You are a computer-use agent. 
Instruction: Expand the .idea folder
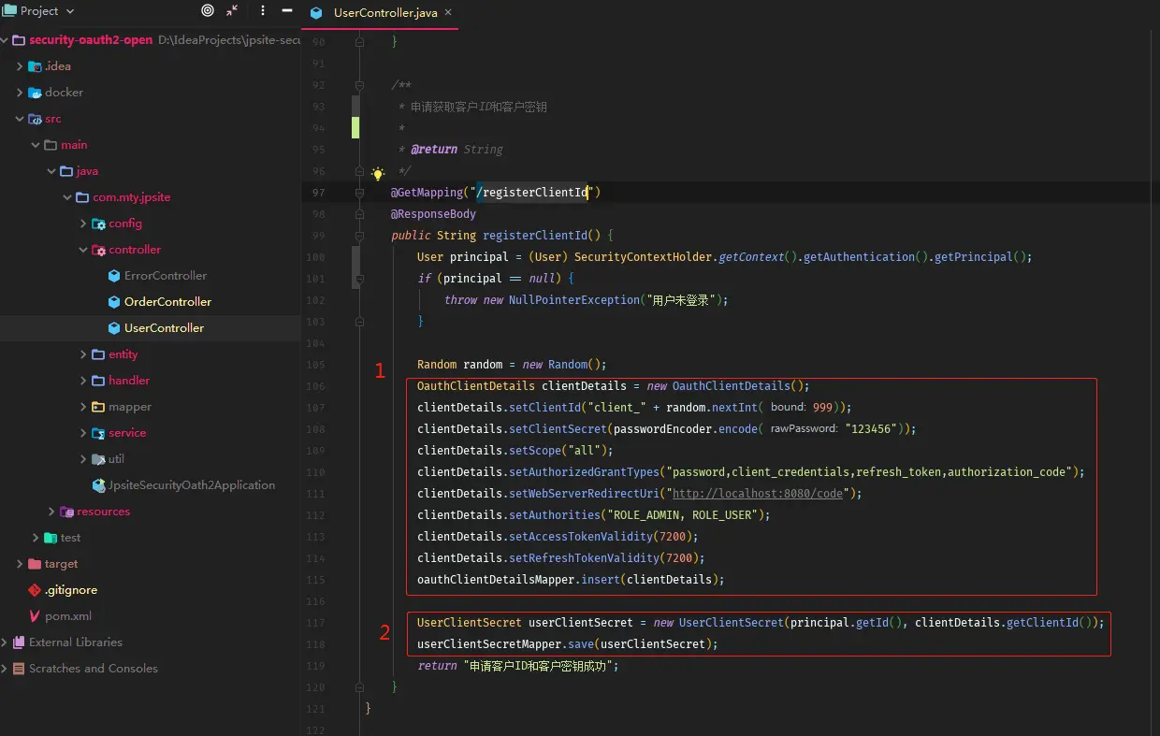20,66
